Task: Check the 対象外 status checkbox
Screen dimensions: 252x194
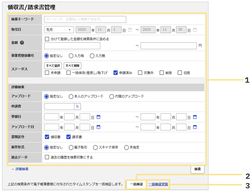Action: tap(140, 73)
